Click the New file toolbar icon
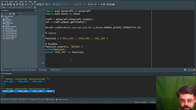 (x=2, y=5)
